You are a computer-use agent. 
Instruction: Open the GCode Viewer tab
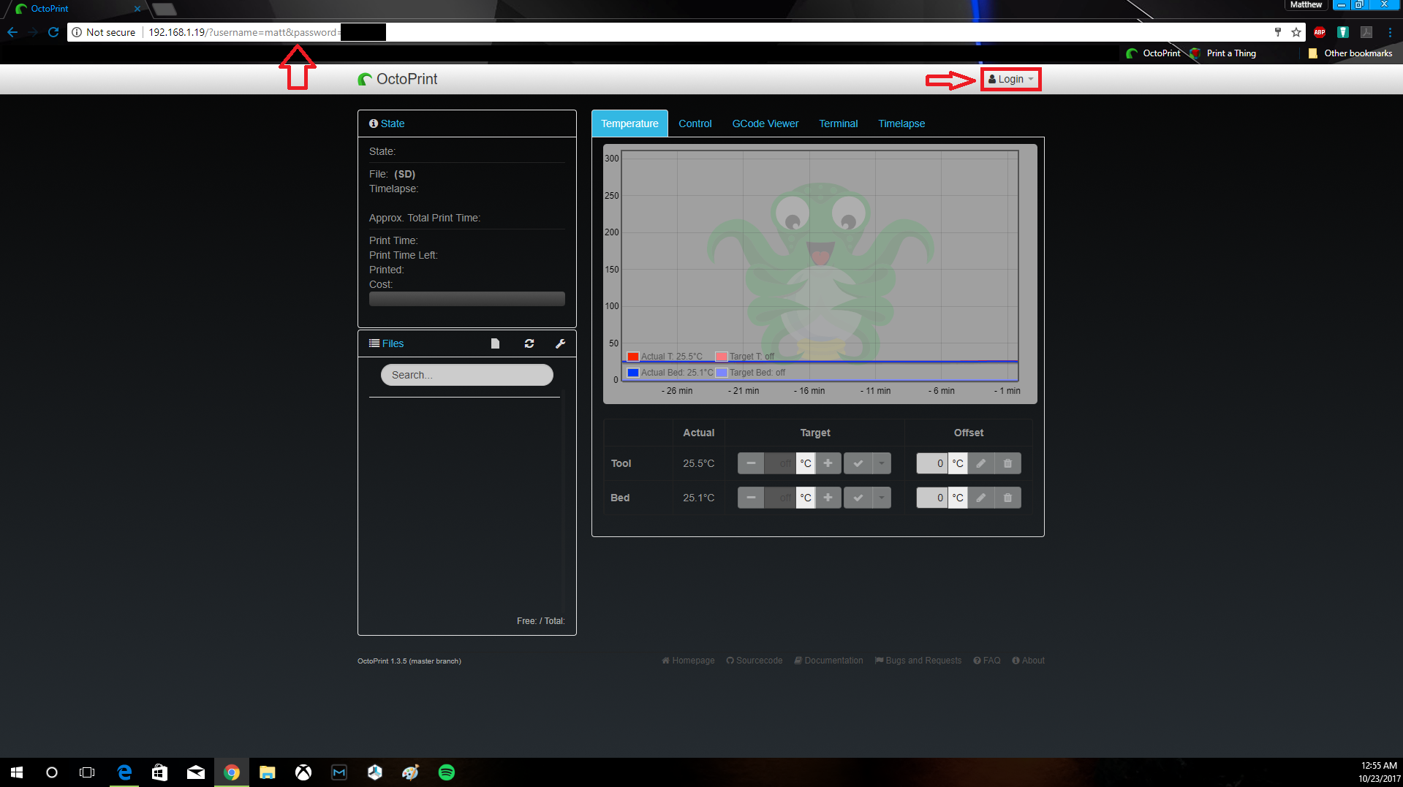tap(765, 123)
